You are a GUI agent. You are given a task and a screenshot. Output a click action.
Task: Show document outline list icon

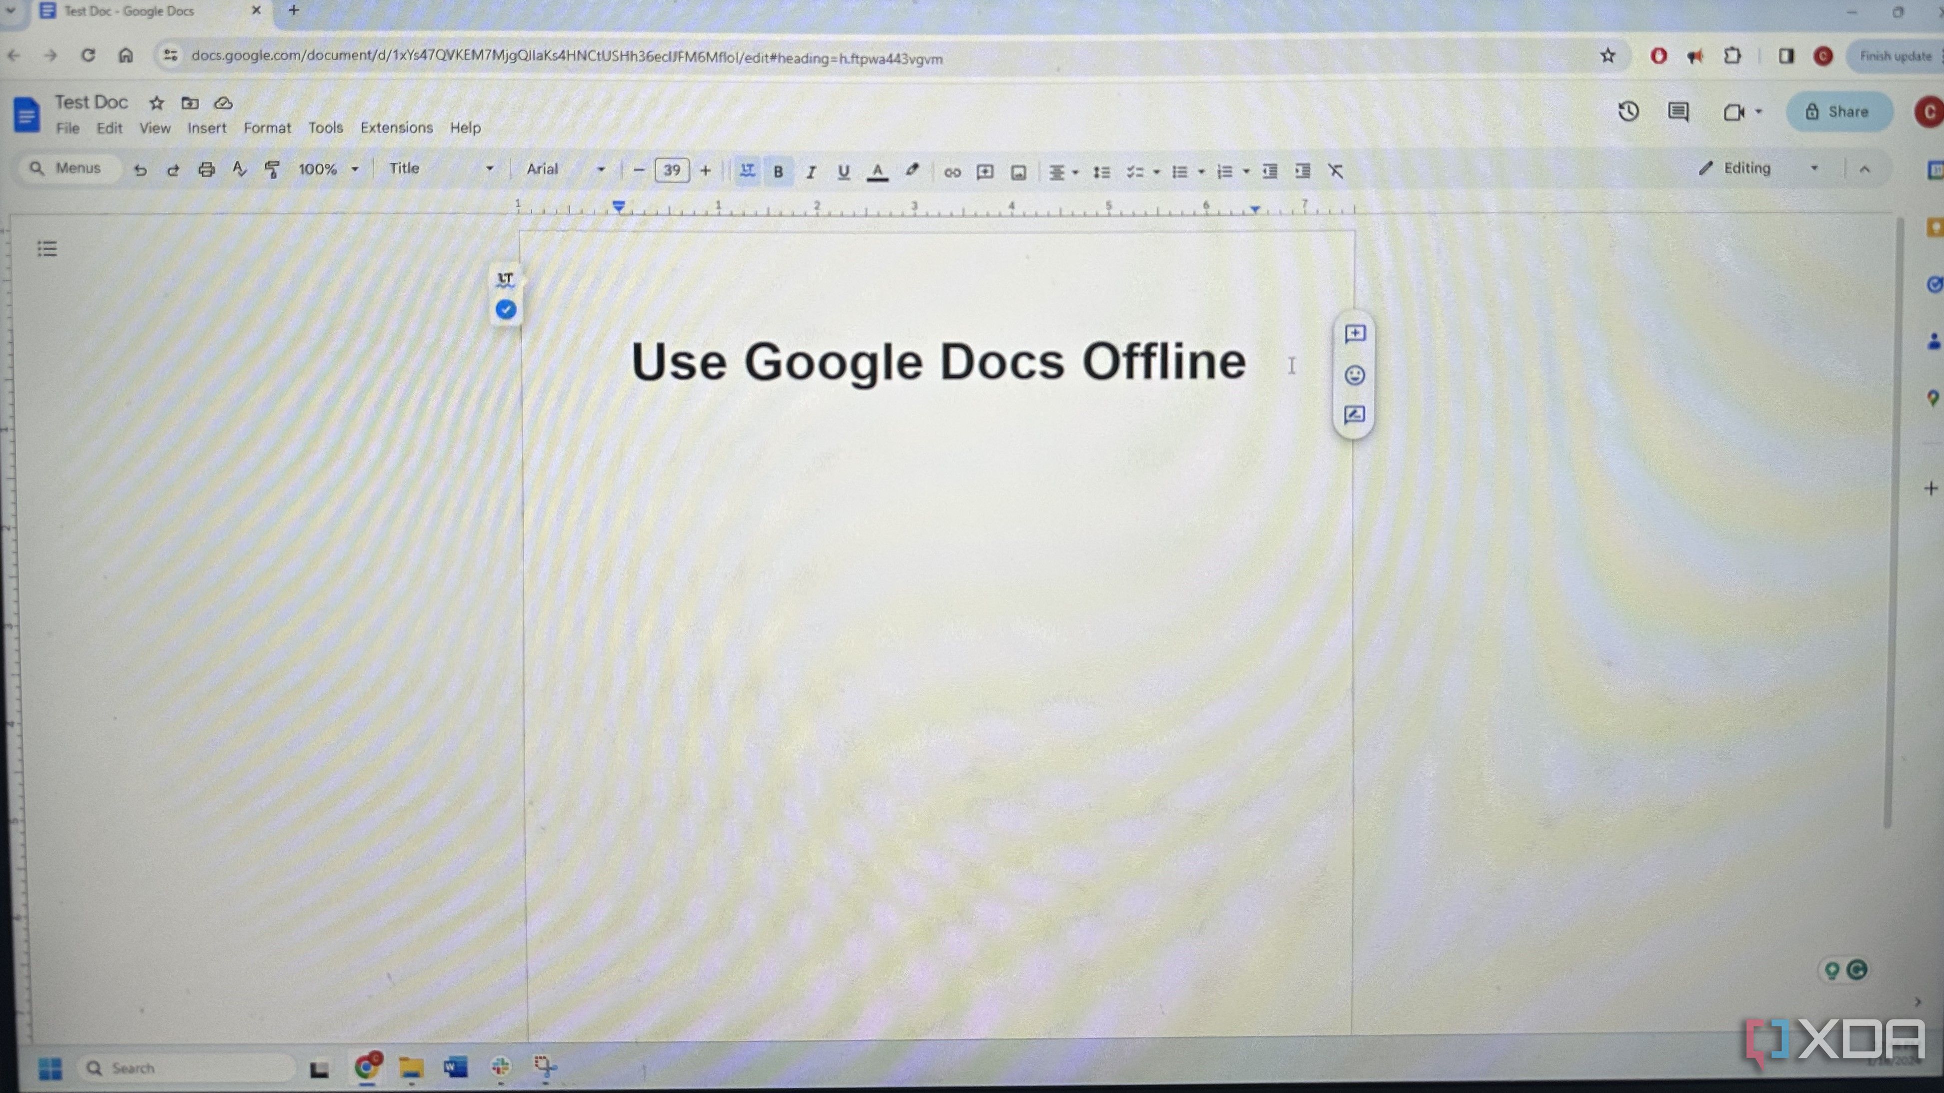pyautogui.click(x=47, y=249)
